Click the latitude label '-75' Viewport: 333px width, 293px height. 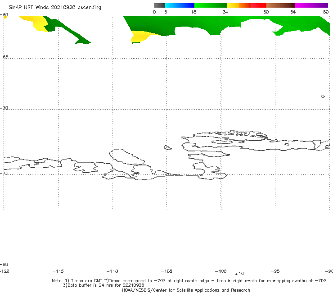[4, 173]
